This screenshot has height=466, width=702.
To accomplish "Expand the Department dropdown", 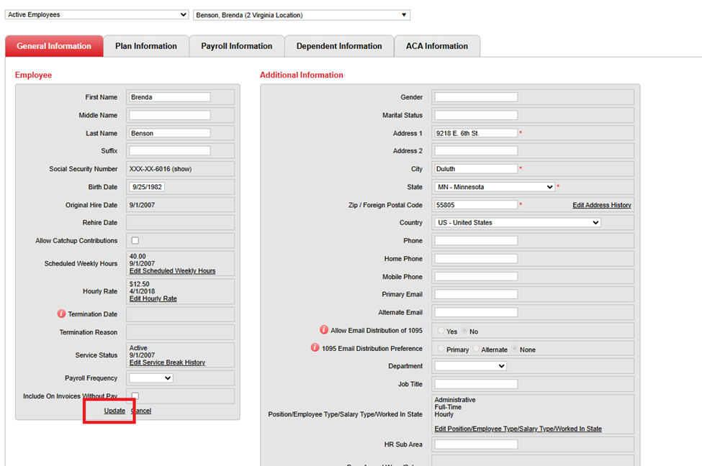I will point(471,366).
